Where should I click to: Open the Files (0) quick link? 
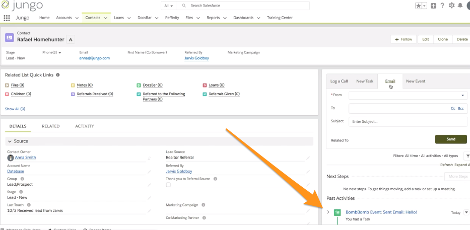point(18,86)
